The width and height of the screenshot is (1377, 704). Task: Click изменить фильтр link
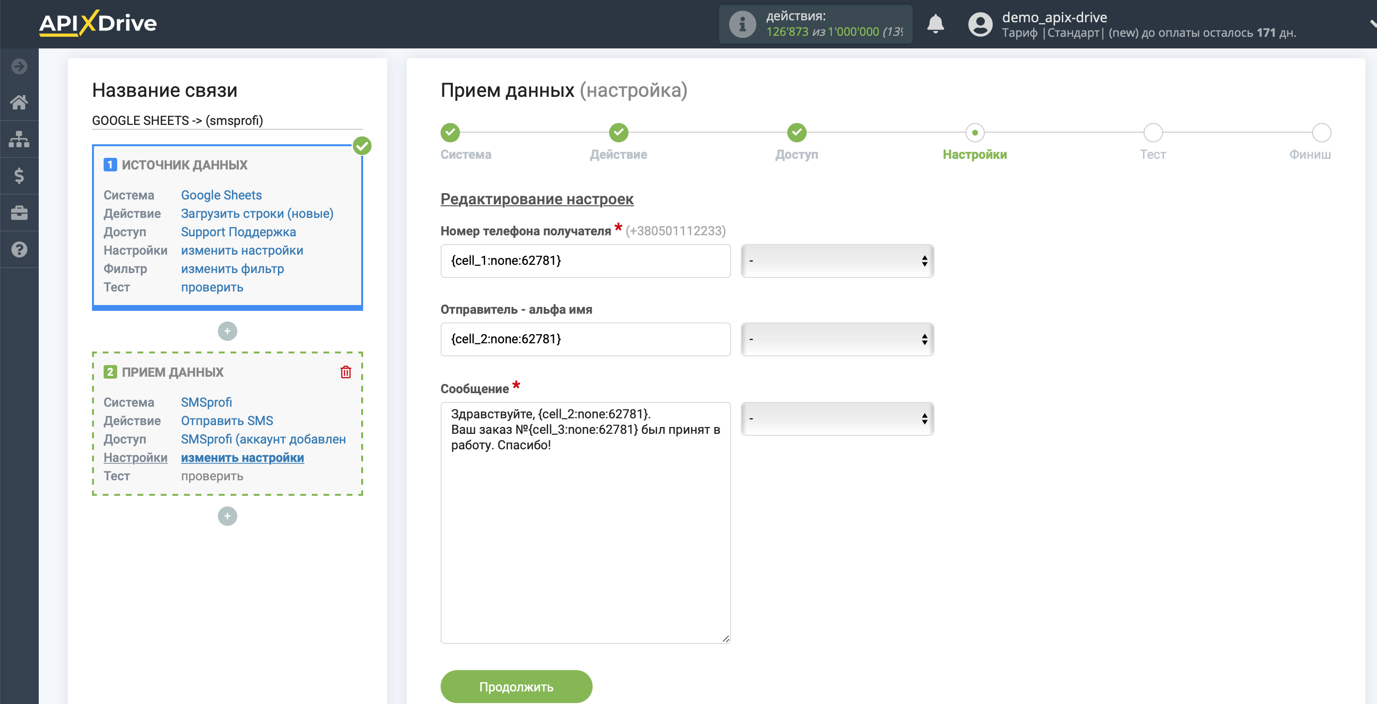(x=232, y=269)
